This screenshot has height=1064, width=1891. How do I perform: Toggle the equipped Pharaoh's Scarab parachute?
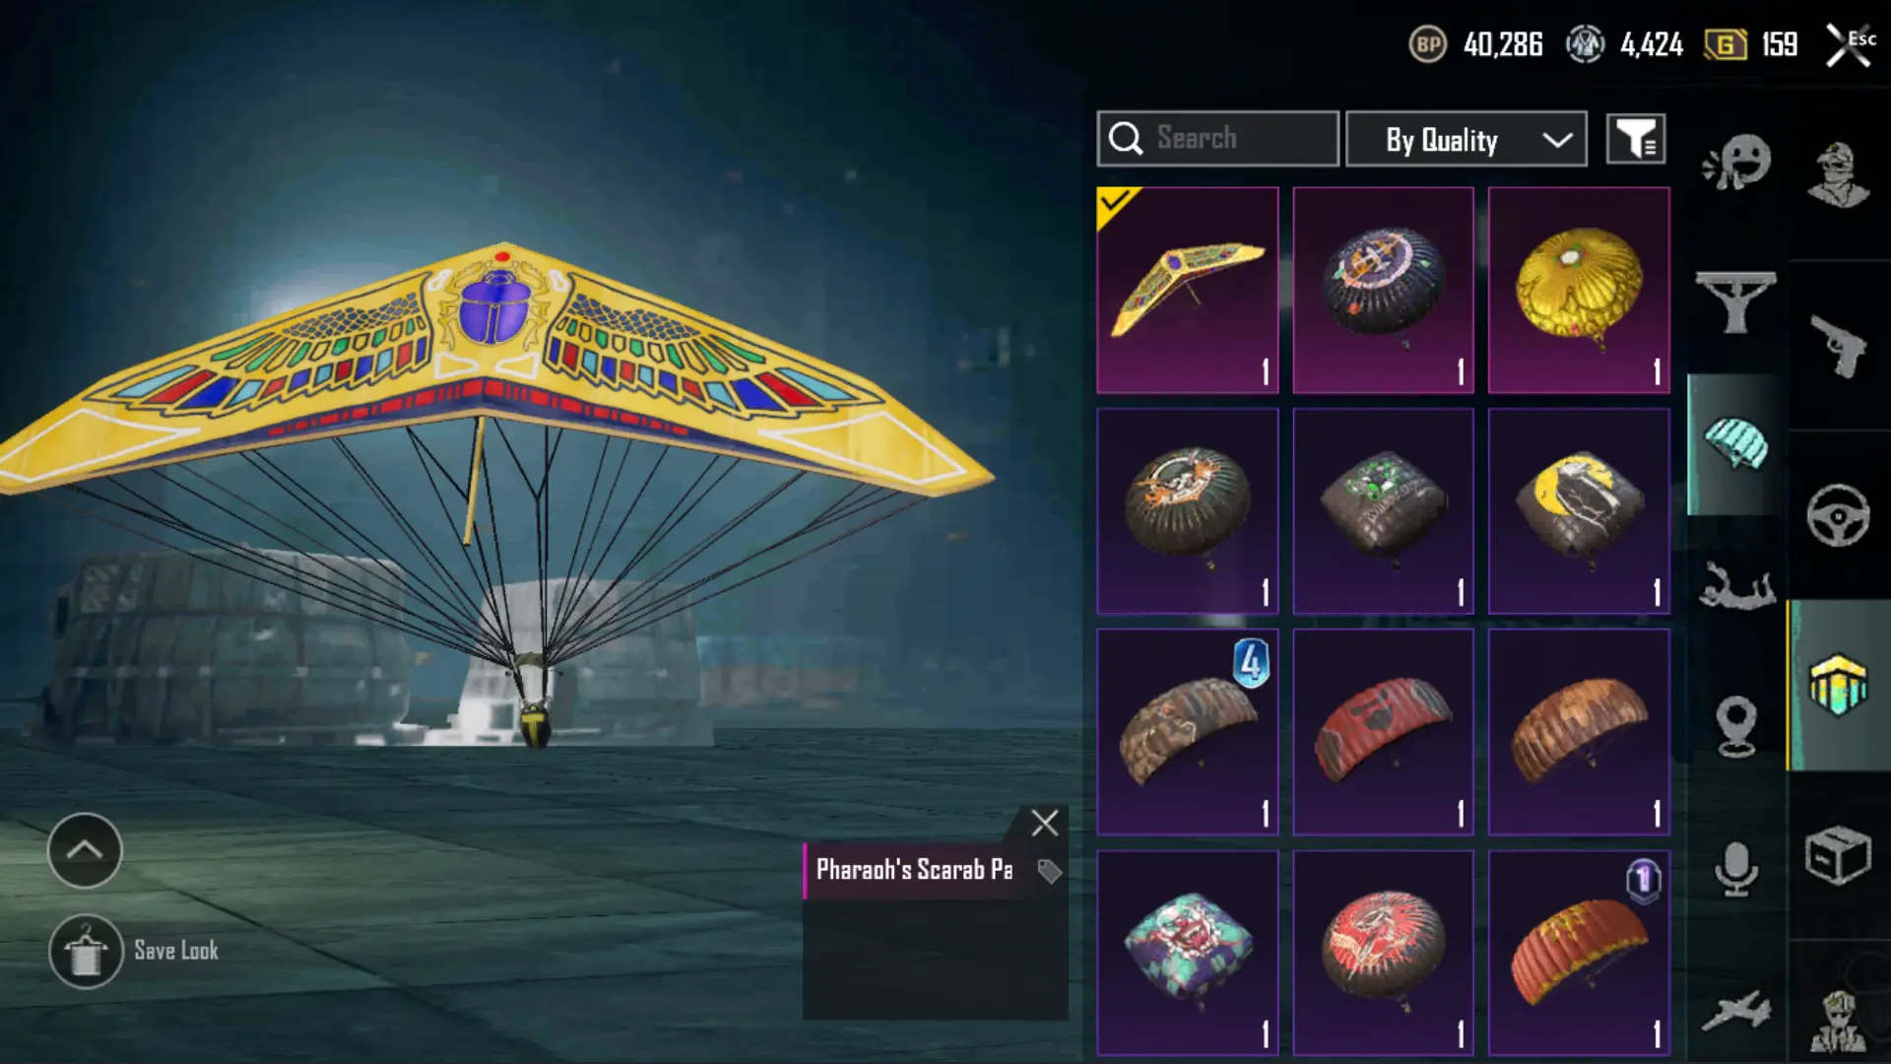coord(1188,290)
